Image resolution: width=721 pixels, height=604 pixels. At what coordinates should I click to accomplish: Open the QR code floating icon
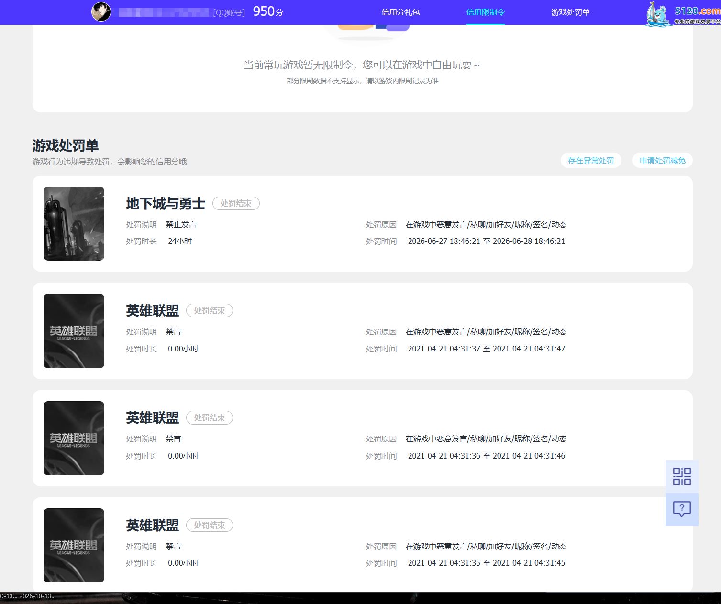coord(682,476)
